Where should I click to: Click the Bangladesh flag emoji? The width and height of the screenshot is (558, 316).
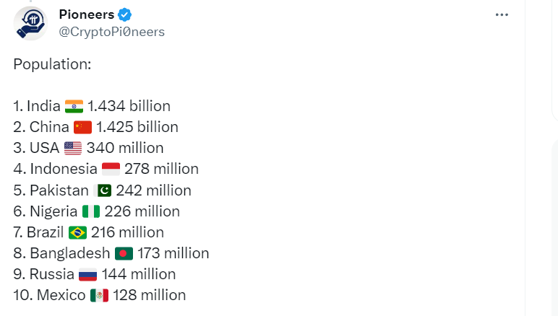[124, 254]
